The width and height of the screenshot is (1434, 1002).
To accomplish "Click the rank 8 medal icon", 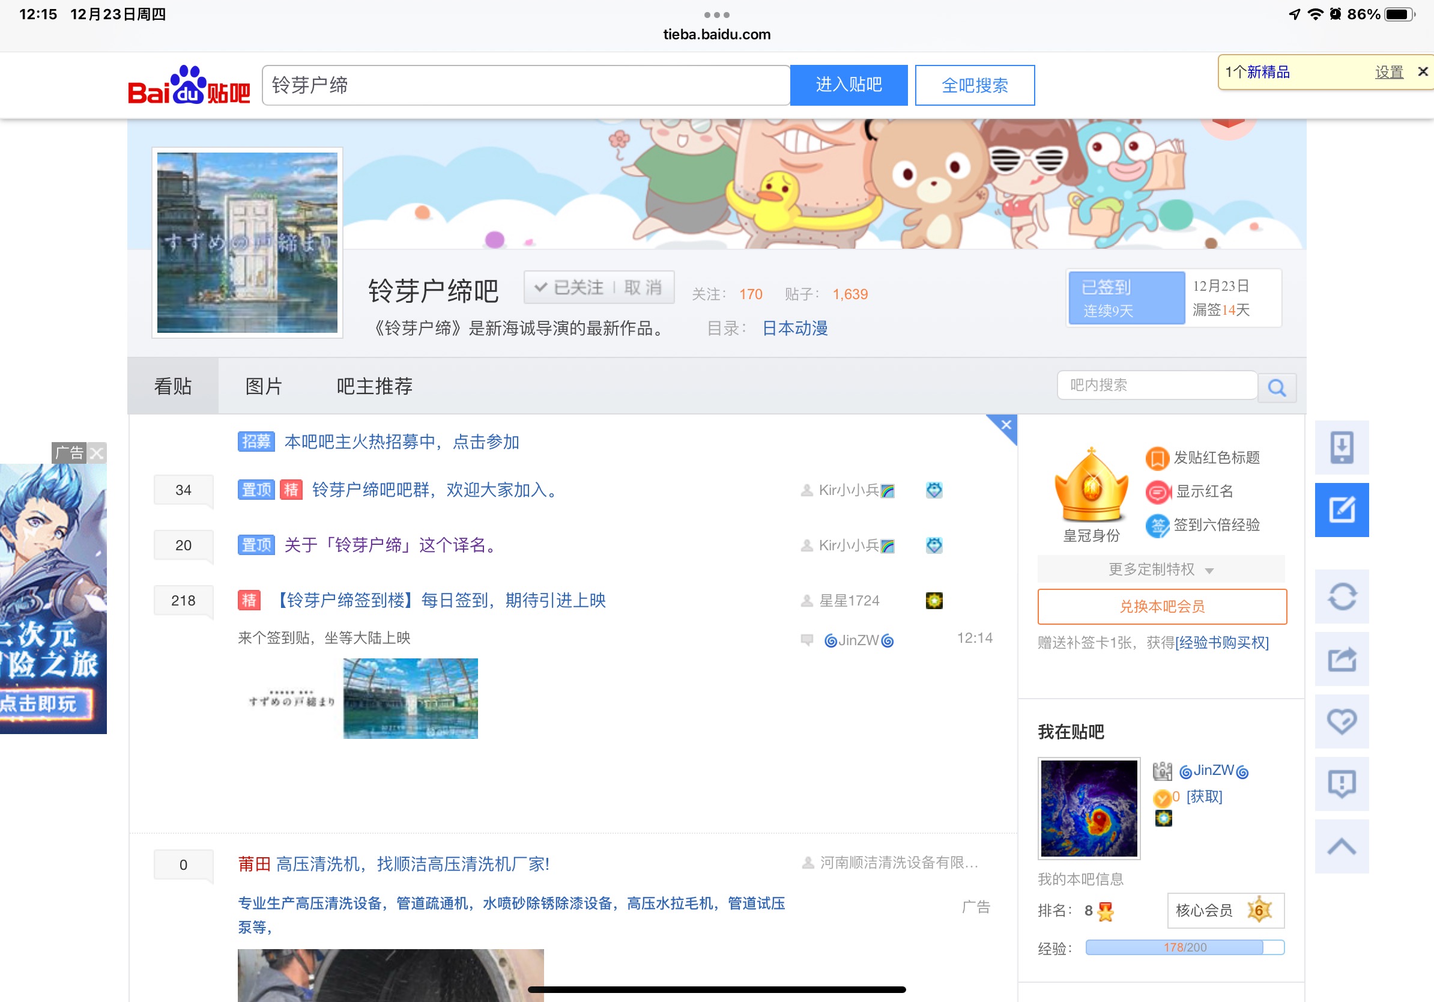I will click(1106, 911).
